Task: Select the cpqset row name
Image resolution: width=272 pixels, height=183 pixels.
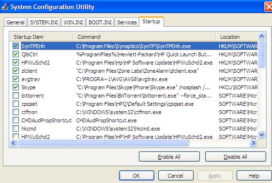Action: [29, 104]
